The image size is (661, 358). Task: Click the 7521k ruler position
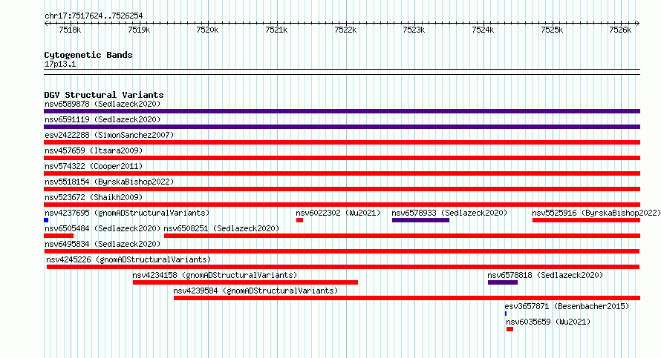coord(276,30)
